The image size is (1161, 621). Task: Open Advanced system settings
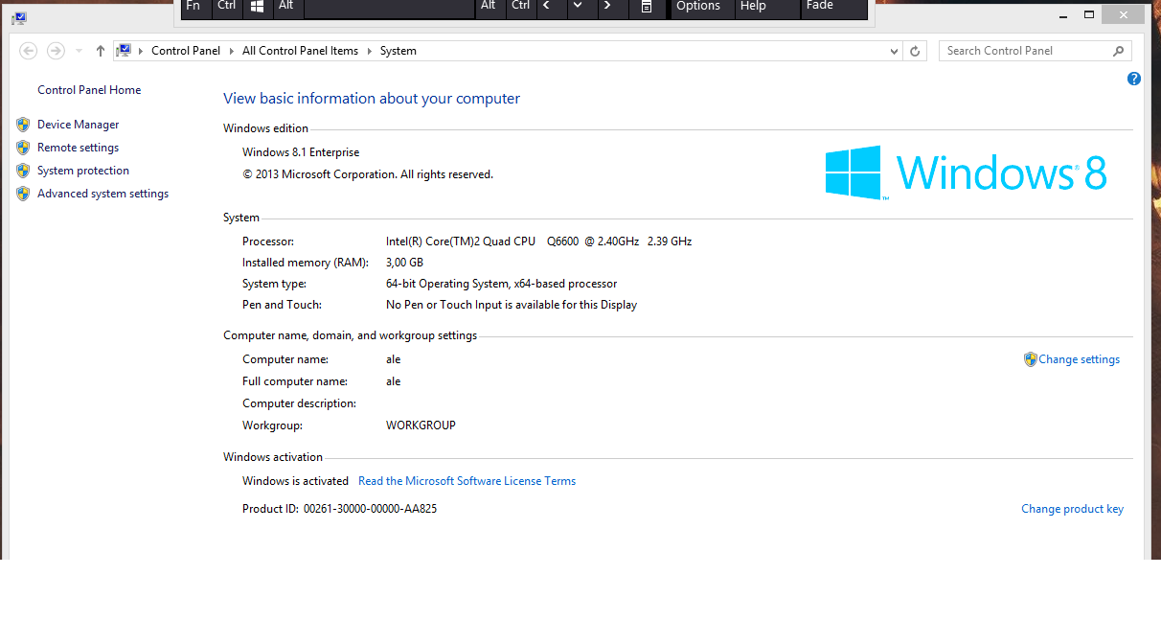[x=102, y=194]
